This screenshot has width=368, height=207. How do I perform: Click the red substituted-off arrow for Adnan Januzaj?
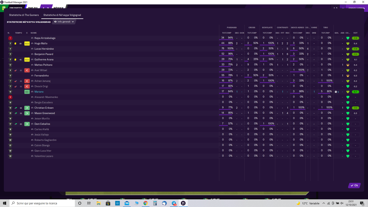click(27, 81)
